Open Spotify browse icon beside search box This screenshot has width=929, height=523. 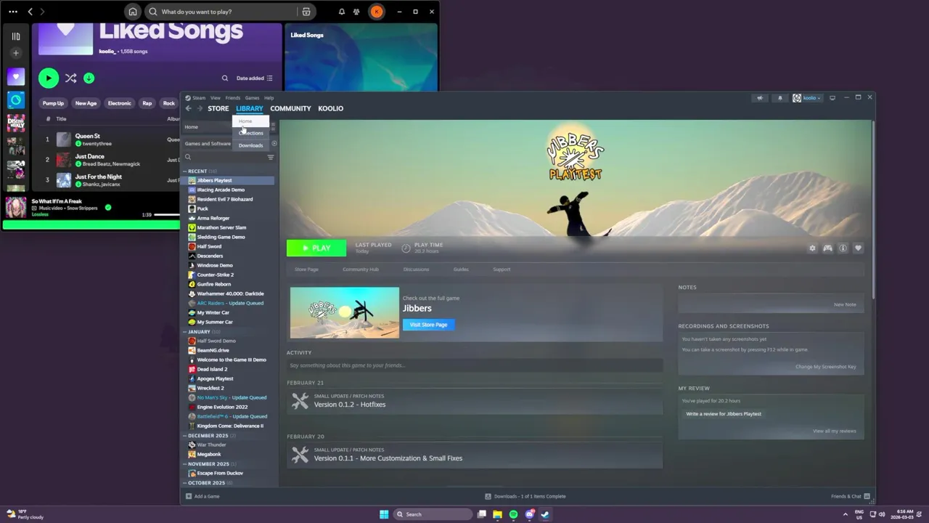(x=306, y=12)
